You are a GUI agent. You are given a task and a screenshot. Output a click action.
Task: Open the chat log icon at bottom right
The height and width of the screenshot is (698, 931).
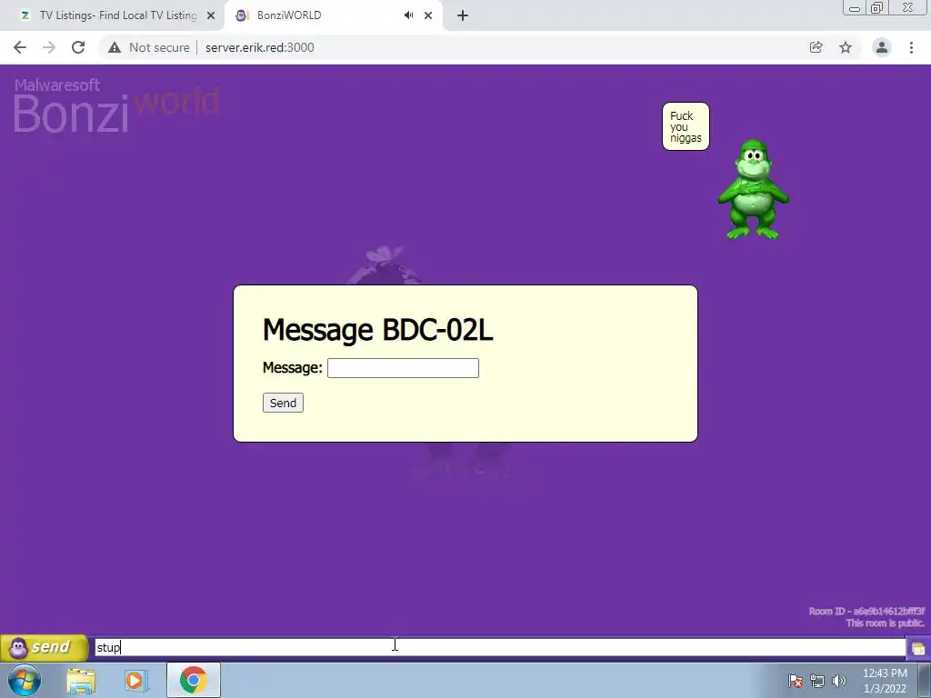coord(918,647)
